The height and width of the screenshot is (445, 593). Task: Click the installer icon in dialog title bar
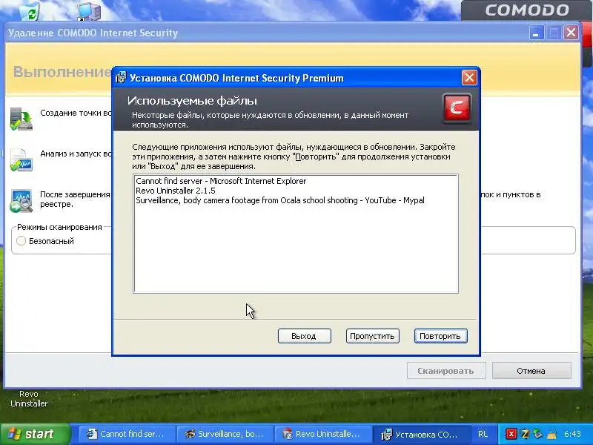(x=121, y=78)
